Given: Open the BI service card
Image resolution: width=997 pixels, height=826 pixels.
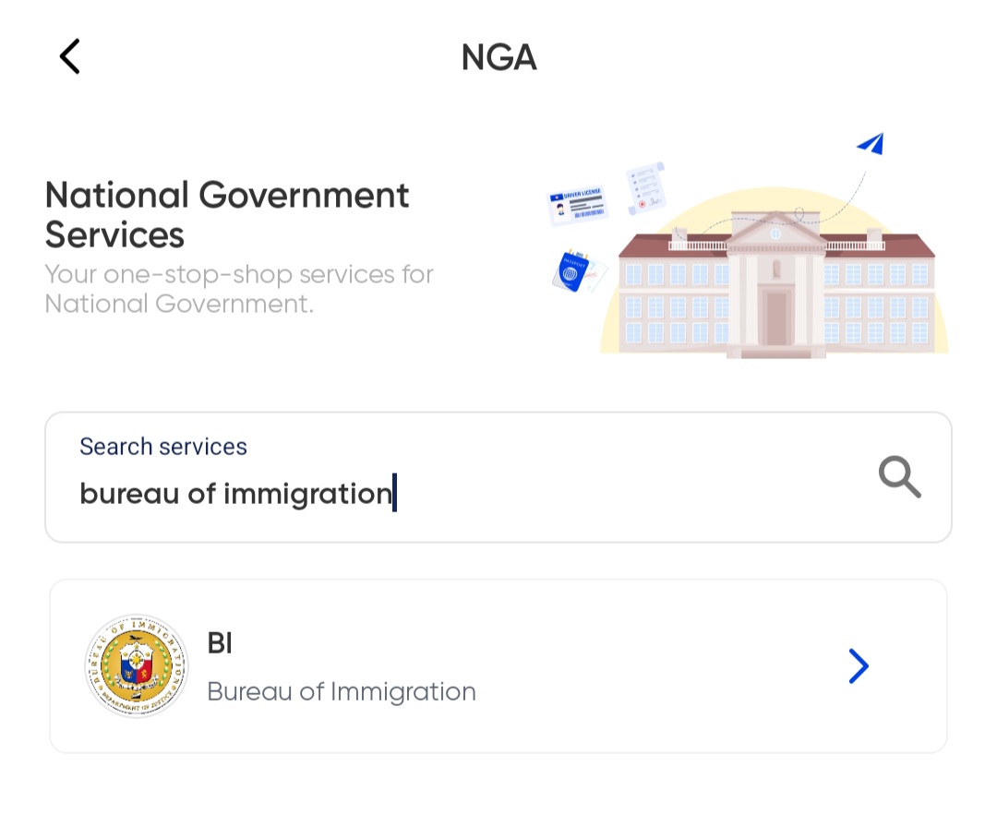Looking at the screenshot, I should (x=498, y=665).
